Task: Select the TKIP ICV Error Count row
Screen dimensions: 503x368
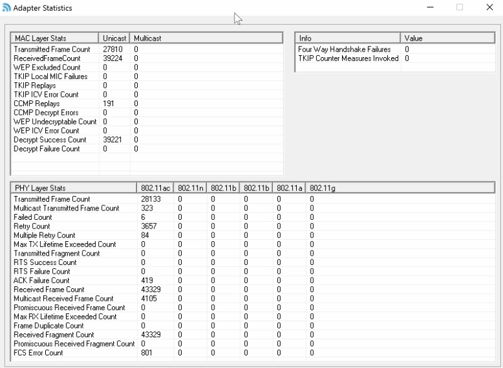Action: pyautogui.click(x=147, y=94)
